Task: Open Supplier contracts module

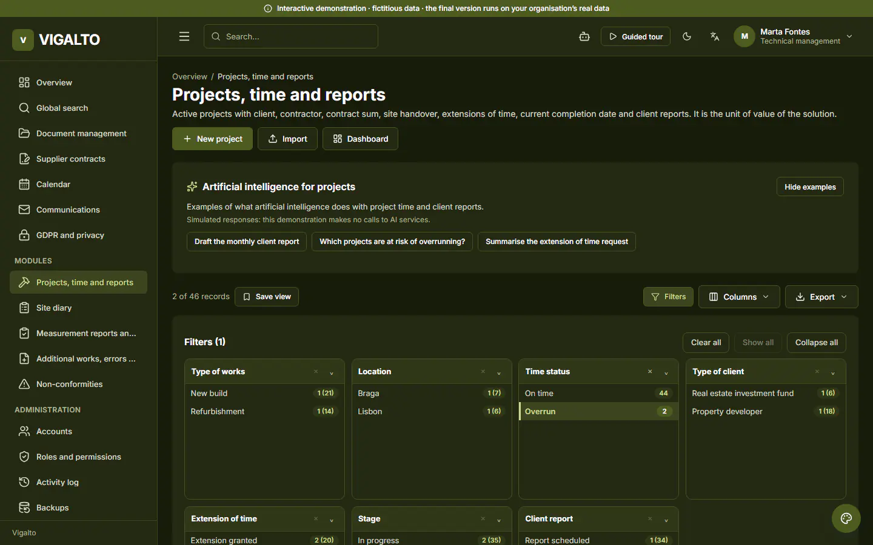Action: [x=79, y=159]
